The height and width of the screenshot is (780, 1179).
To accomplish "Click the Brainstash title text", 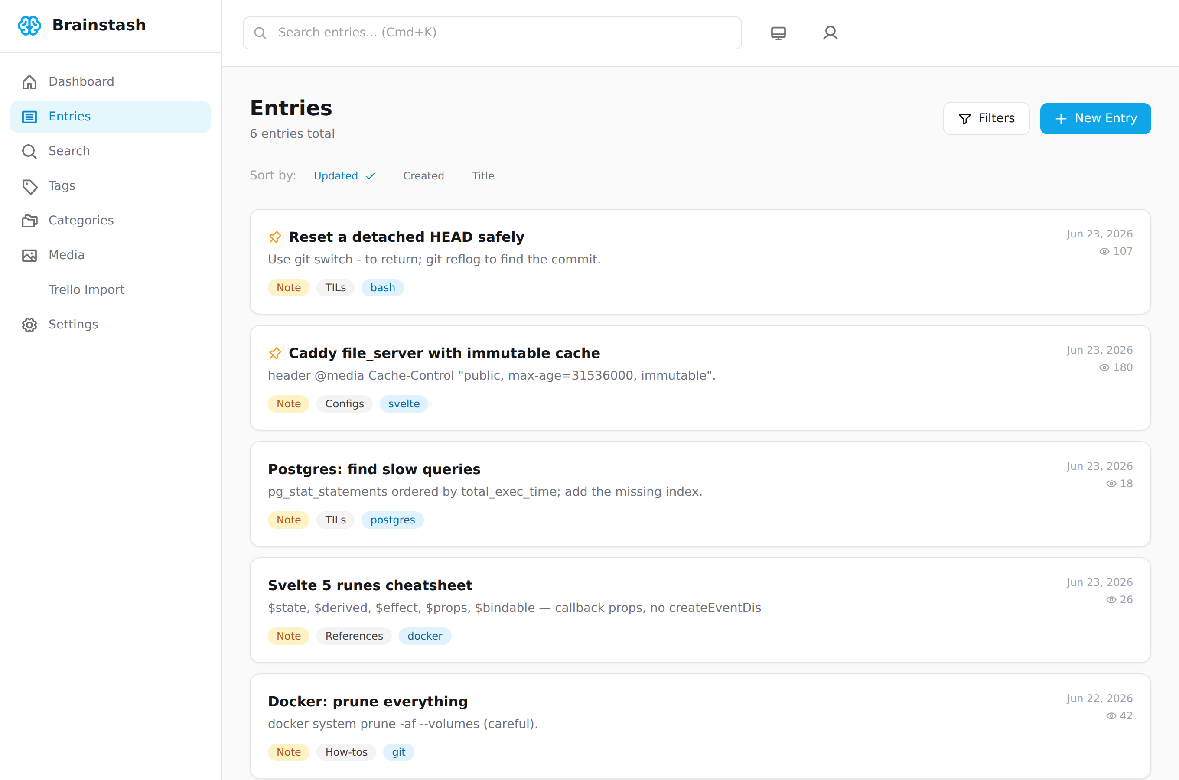I will pos(99,26).
